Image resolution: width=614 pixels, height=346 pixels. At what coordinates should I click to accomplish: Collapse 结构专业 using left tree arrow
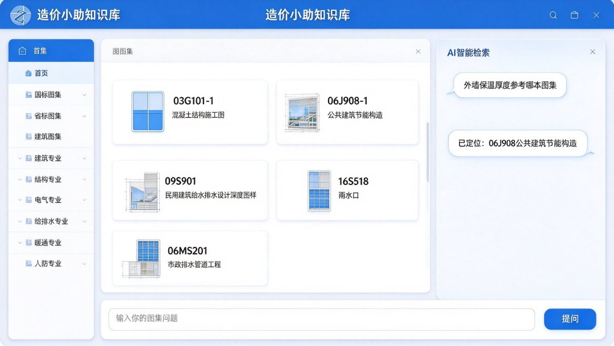point(20,179)
